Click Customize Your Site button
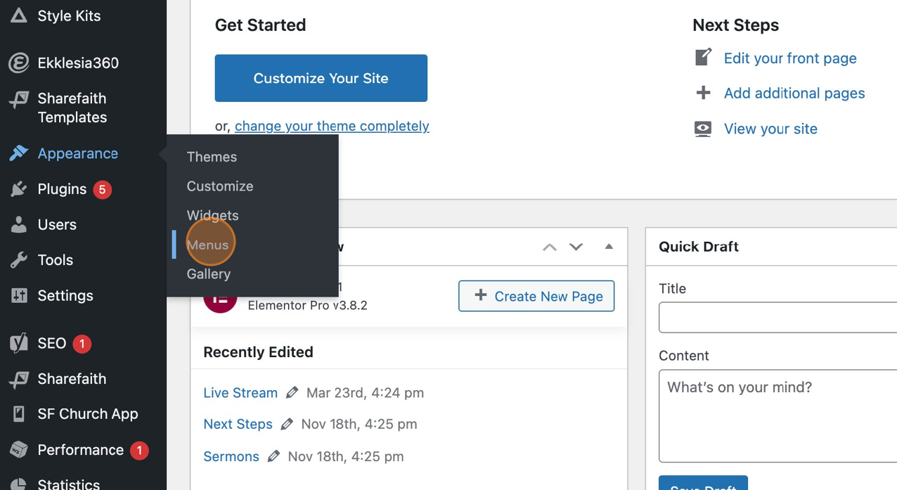The image size is (897, 490). coord(321,78)
